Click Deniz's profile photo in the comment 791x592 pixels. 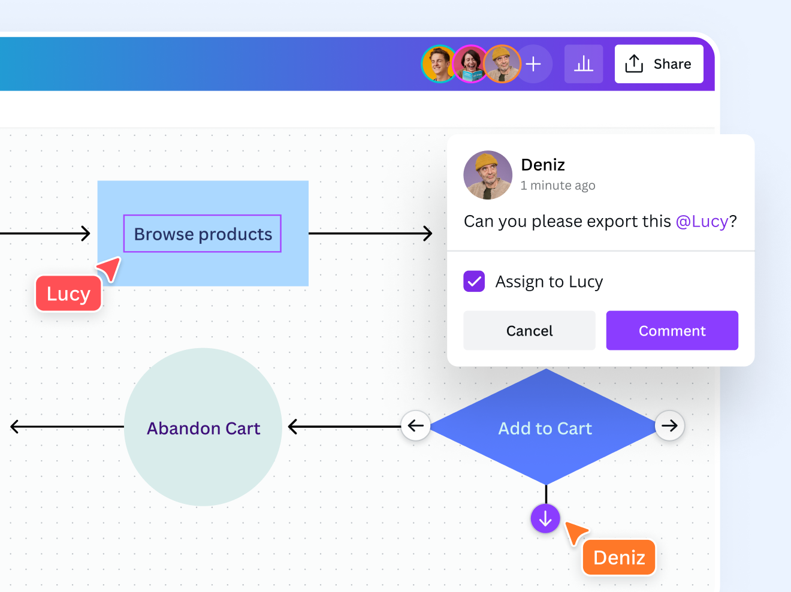pos(488,175)
